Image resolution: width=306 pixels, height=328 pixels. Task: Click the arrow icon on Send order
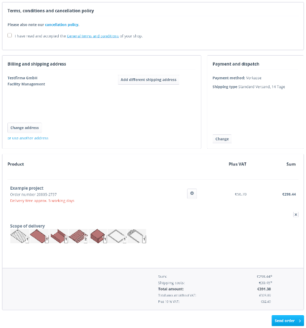coord(300,321)
